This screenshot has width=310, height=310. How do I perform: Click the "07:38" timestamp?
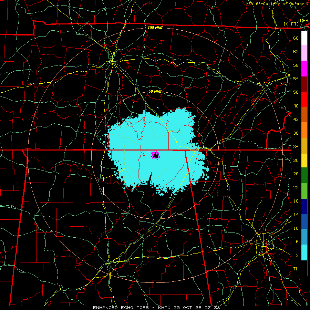pos(213,308)
